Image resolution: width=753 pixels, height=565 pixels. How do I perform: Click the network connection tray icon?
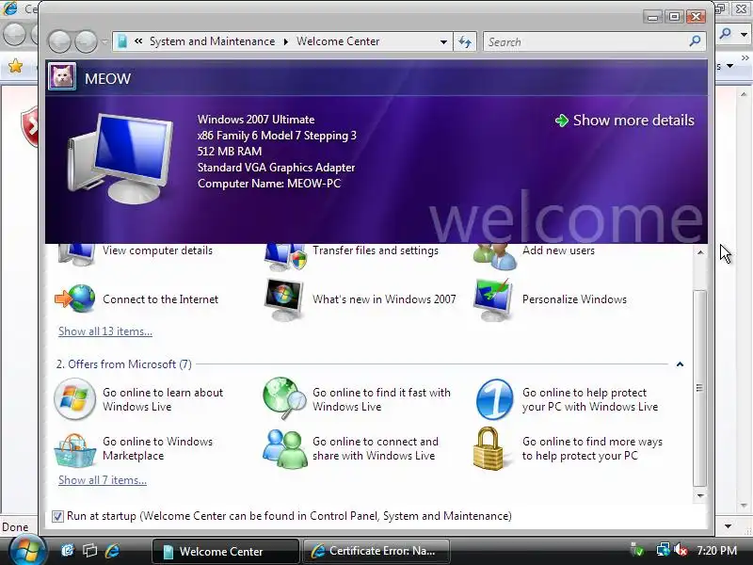pos(664,550)
